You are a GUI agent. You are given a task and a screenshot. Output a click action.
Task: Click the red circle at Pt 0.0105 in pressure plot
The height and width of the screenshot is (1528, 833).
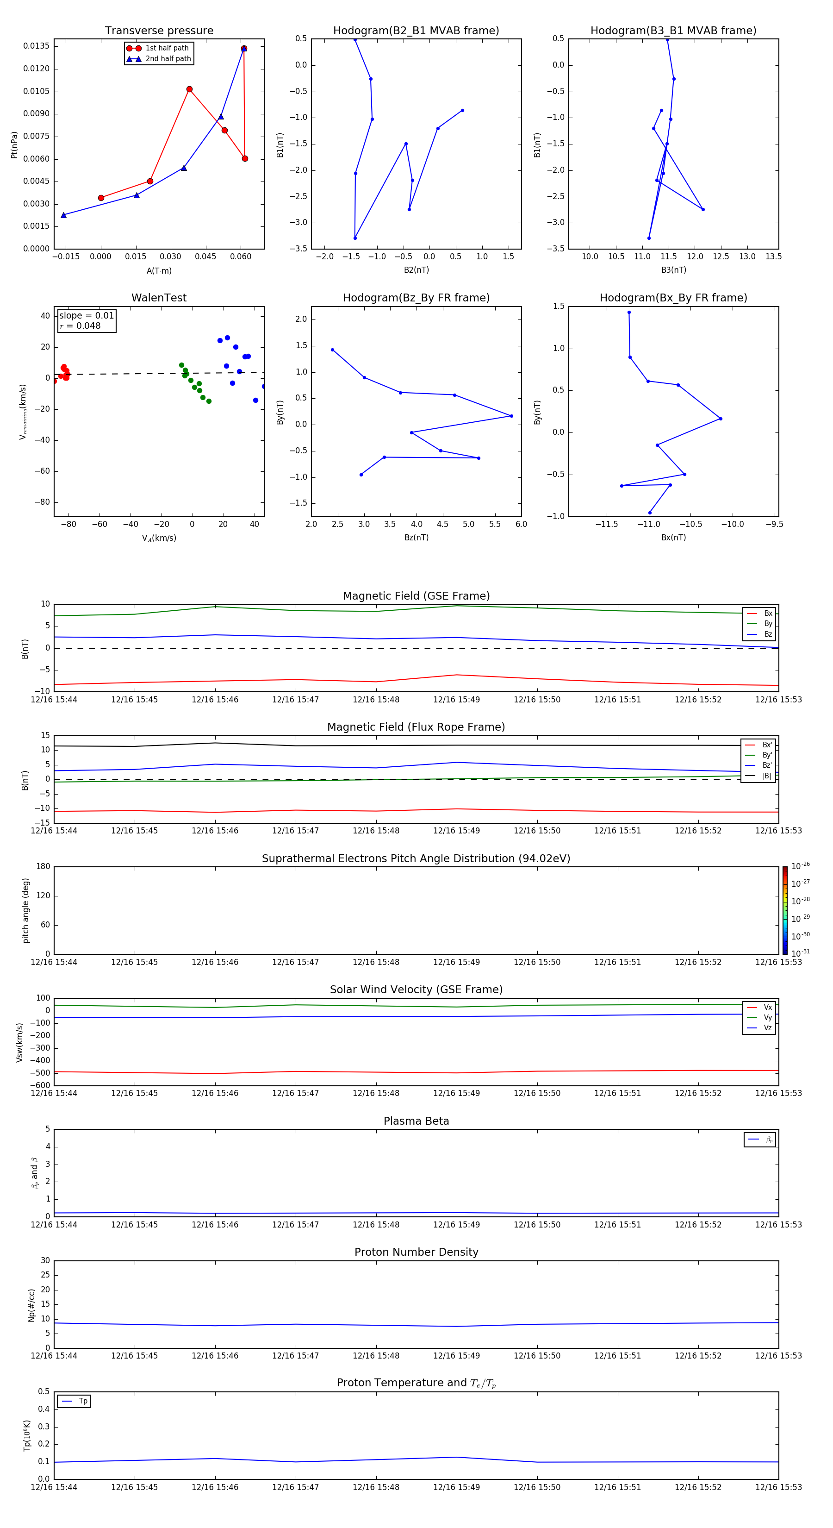pos(189,89)
